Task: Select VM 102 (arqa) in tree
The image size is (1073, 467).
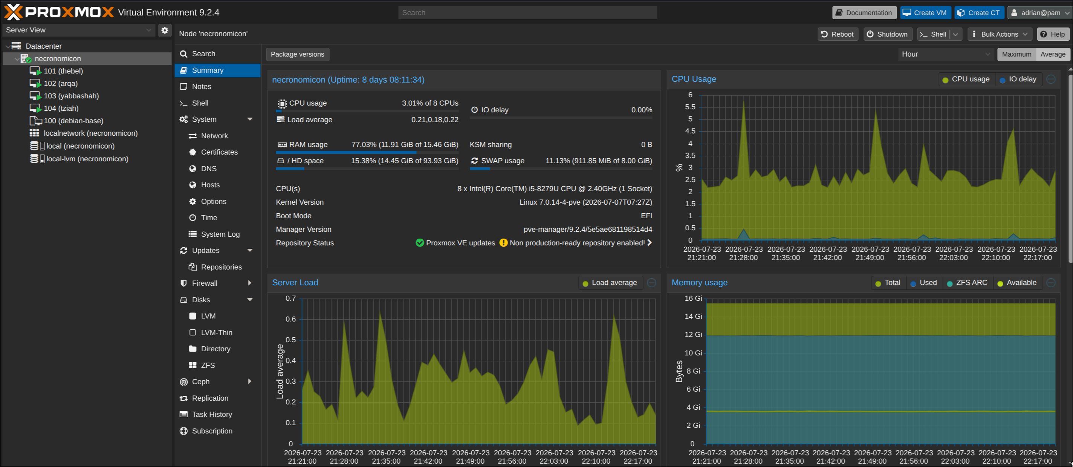Action: point(61,83)
